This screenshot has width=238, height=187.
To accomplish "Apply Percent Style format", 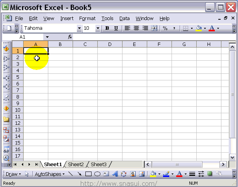I will pos(165,28).
